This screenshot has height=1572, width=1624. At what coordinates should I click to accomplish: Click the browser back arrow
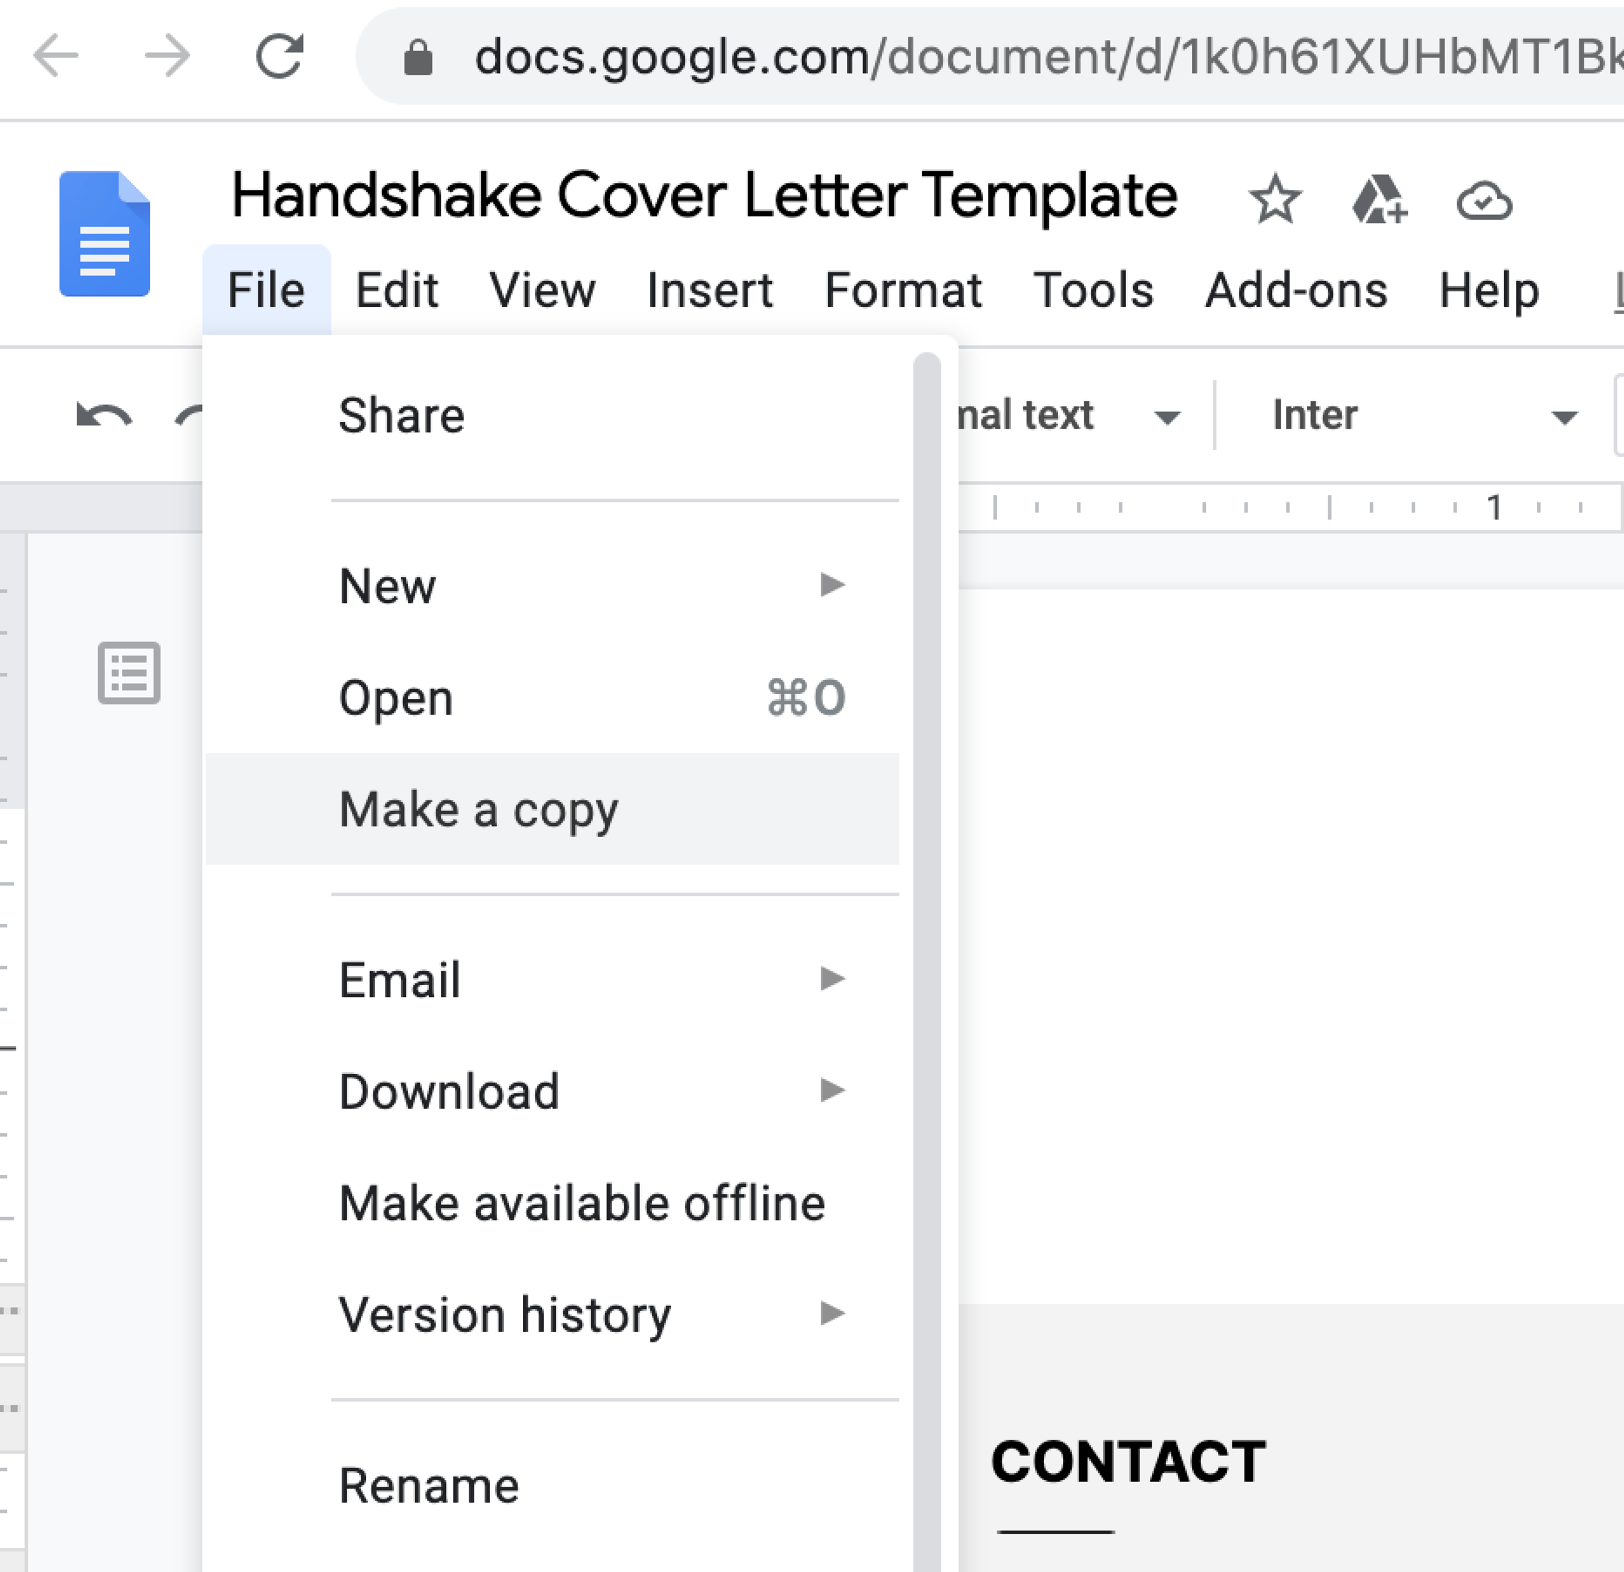tap(55, 56)
